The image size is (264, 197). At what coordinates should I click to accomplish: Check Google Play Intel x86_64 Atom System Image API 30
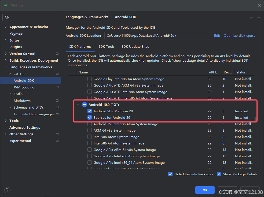click(90, 79)
